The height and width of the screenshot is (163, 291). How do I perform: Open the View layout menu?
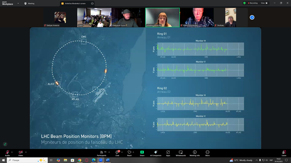click(x=264, y=3)
